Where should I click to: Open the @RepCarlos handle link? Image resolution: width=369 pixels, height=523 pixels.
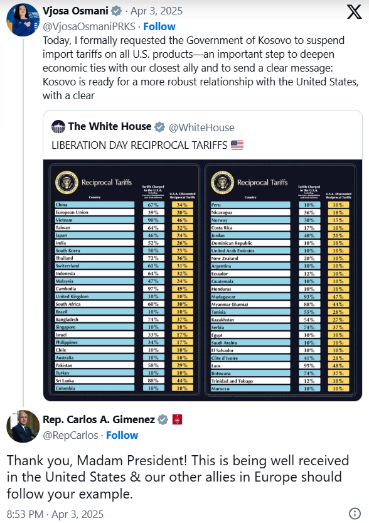click(x=70, y=435)
